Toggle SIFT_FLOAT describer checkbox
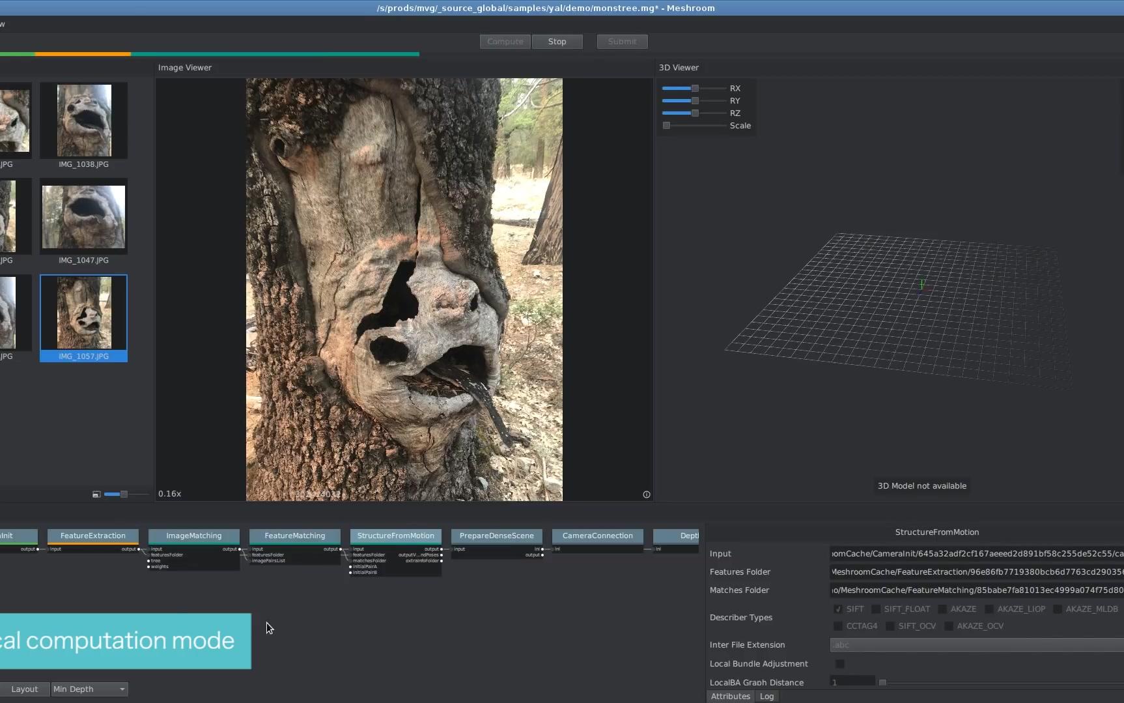1124x703 pixels. (x=876, y=609)
